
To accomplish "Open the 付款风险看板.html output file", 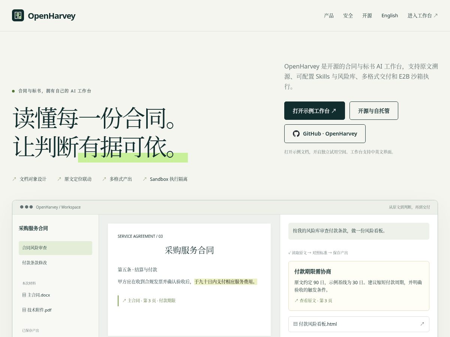I will [359, 324].
